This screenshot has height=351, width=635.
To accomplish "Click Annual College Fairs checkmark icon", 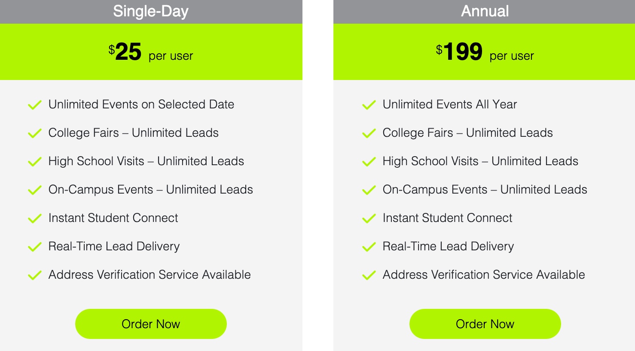I will 369,133.
